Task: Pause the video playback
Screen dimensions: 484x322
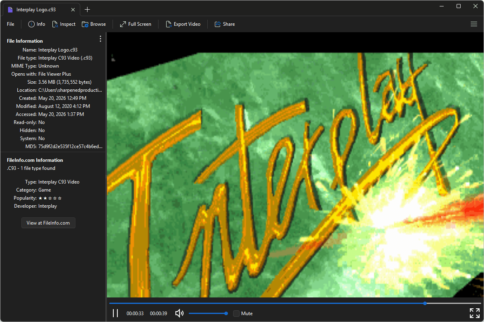Action: (x=115, y=313)
